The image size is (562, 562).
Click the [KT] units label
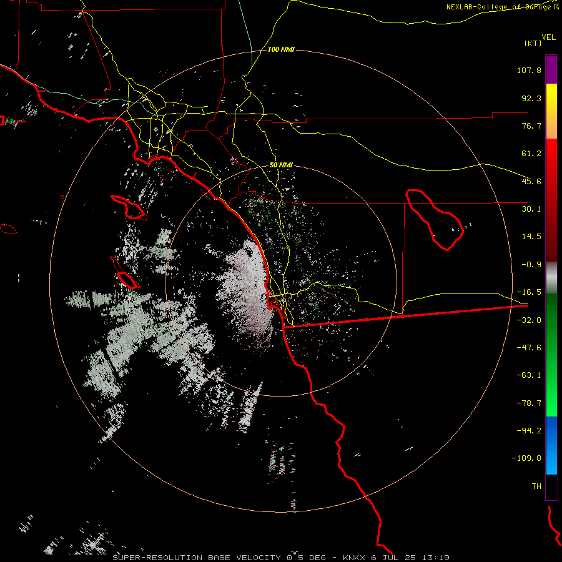click(x=533, y=43)
